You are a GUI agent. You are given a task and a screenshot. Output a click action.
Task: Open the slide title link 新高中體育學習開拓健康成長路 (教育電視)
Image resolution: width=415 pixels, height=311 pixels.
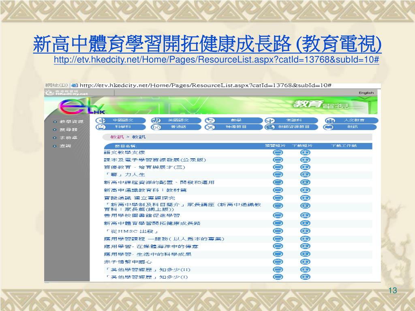click(x=207, y=44)
